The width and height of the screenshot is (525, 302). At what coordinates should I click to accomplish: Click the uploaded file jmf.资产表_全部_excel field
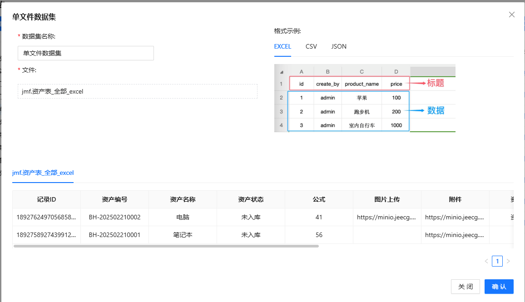click(137, 91)
